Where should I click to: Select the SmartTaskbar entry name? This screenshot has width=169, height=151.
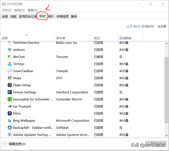click(23, 71)
